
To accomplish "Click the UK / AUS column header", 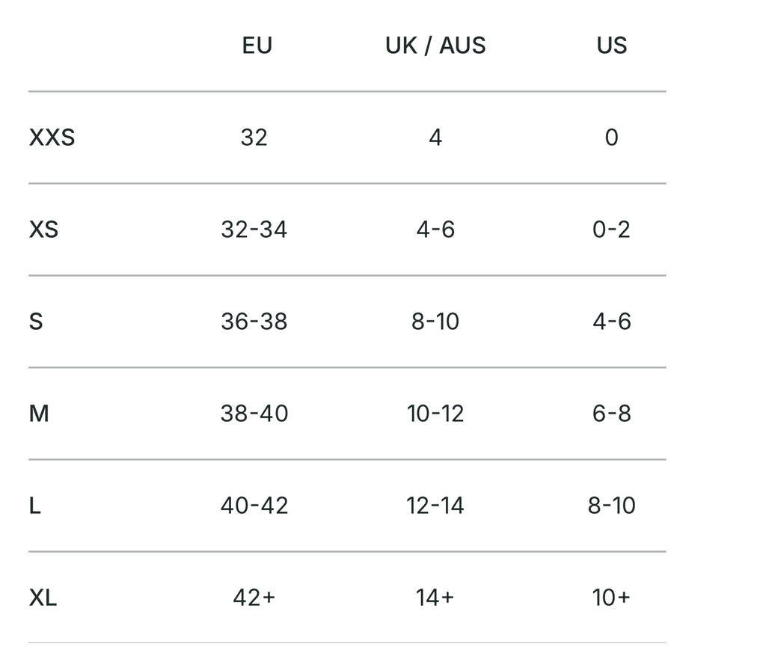I will pyautogui.click(x=435, y=46).
